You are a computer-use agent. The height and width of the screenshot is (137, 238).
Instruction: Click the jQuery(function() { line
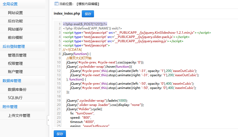tap(77, 54)
